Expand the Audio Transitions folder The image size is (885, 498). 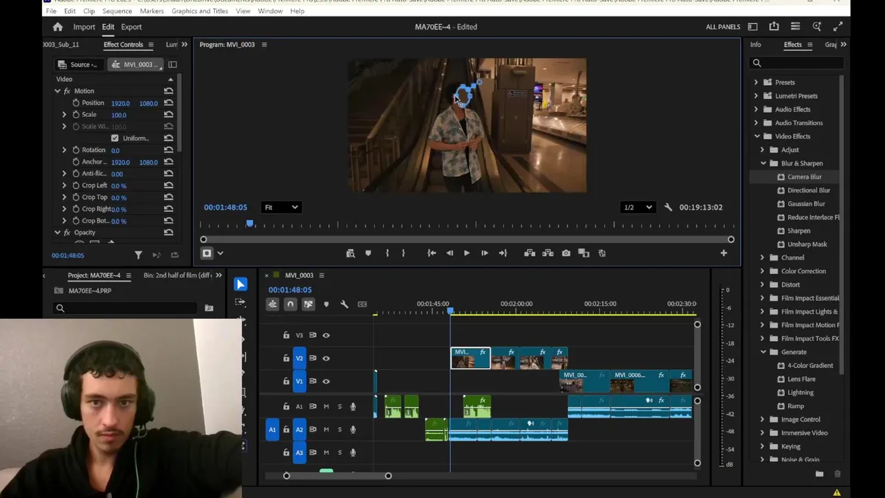click(x=756, y=123)
